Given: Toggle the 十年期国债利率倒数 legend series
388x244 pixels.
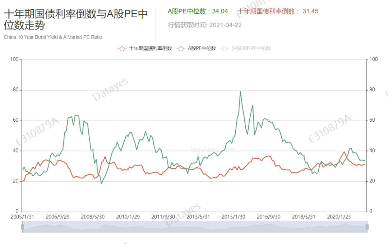Looking at the screenshot, I should click(x=150, y=49).
